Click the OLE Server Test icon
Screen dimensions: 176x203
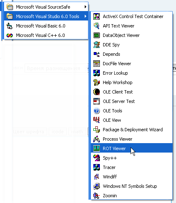(x=97, y=101)
